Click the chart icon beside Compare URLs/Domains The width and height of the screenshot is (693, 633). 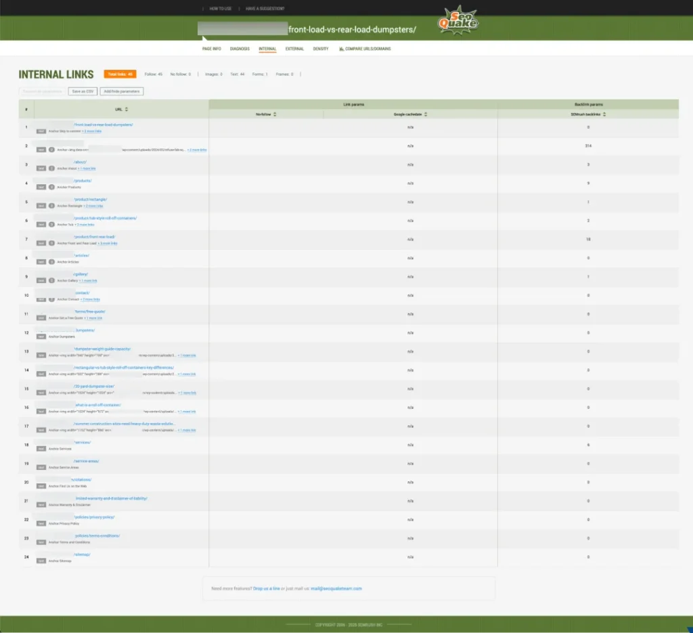coord(341,49)
